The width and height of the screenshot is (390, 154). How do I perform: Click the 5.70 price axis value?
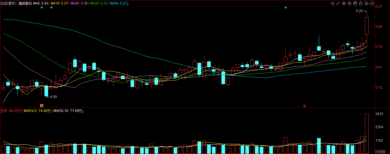point(379,47)
